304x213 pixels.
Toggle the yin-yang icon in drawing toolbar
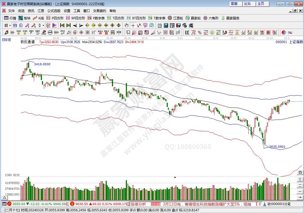(284, 32)
